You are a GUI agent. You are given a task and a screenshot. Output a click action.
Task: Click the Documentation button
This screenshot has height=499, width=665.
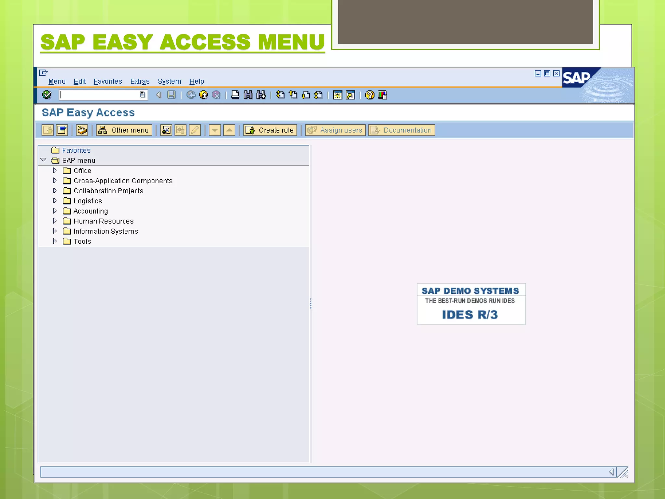click(x=402, y=130)
